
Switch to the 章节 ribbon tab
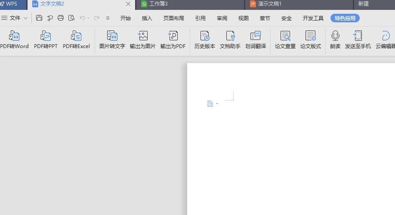[x=265, y=18]
